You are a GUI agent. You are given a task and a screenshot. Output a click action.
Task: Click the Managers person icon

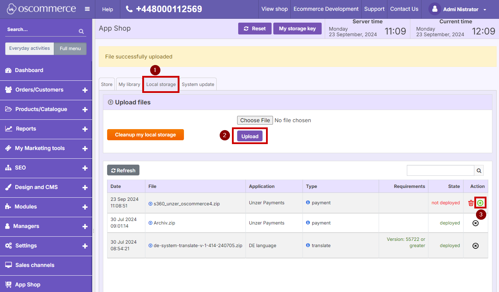click(x=8, y=226)
